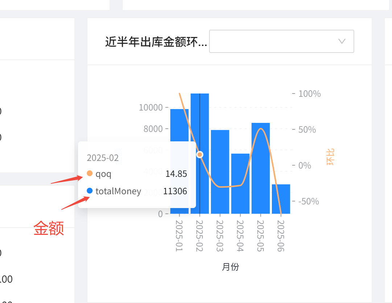Select the highlighted point on the qoq line
This screenshot has width=392, height=303.
click(200, 154)
